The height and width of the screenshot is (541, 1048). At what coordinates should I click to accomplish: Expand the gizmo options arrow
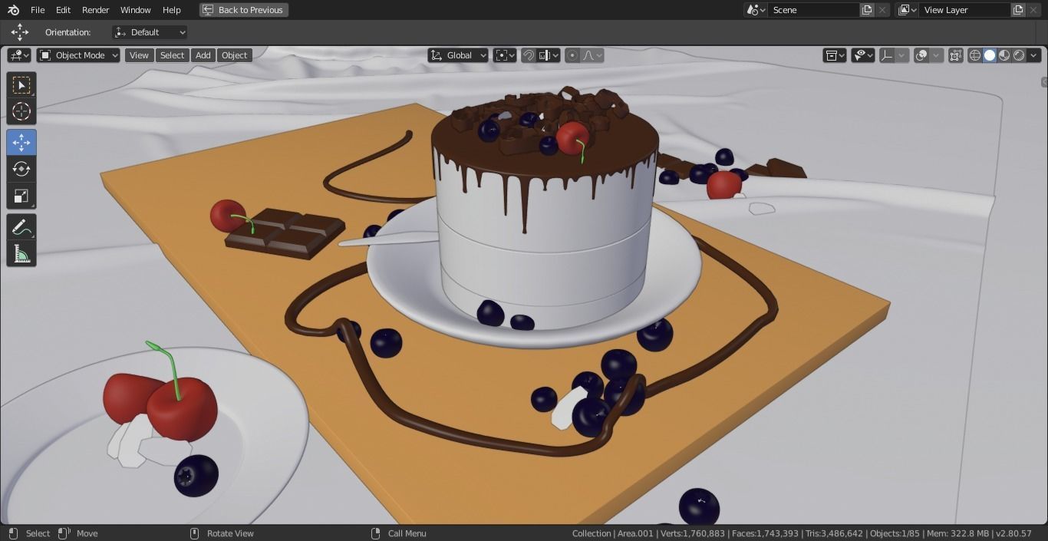click(902, 55)
